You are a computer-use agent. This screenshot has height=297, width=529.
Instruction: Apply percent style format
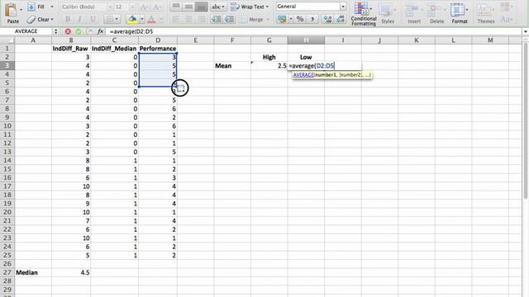pos(300,19)
